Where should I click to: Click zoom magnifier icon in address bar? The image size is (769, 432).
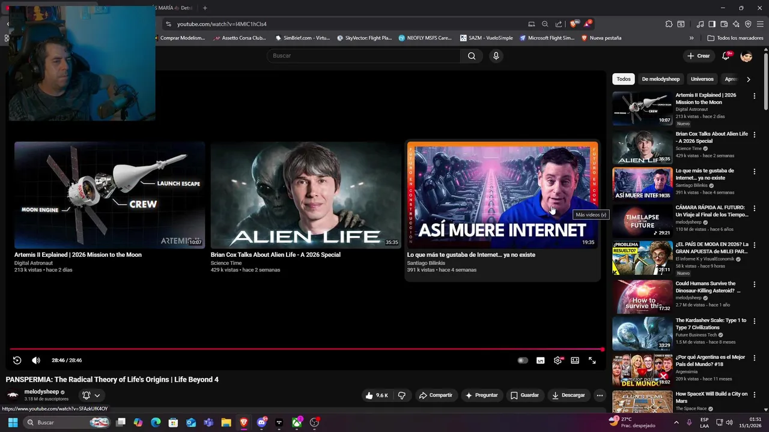click(545, 24)
